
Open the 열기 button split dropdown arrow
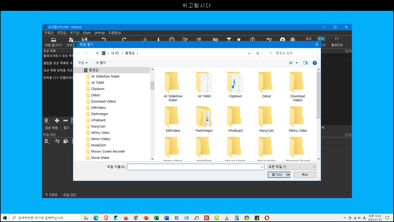click(288, 175)
